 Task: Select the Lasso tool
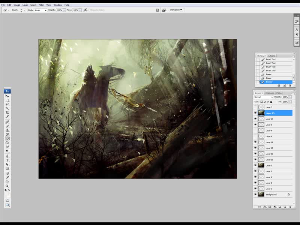click(x=7, y=104)
